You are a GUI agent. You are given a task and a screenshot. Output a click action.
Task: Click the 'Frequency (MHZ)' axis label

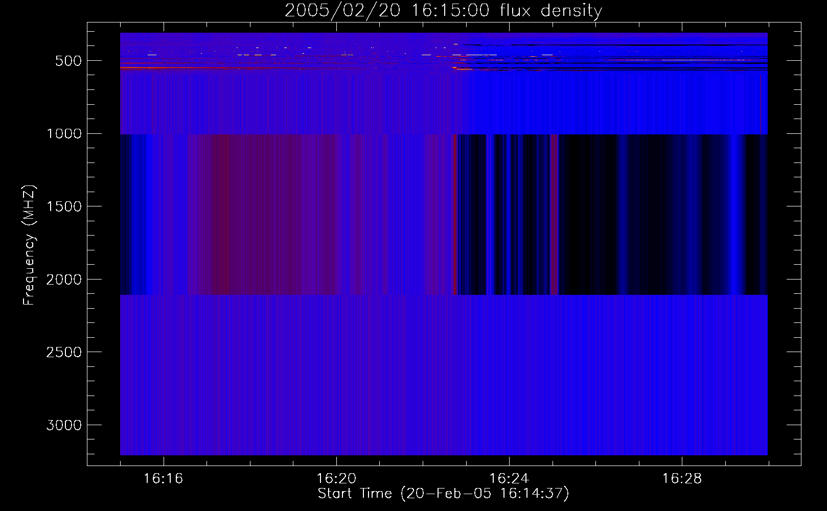[x=29, y=245]
